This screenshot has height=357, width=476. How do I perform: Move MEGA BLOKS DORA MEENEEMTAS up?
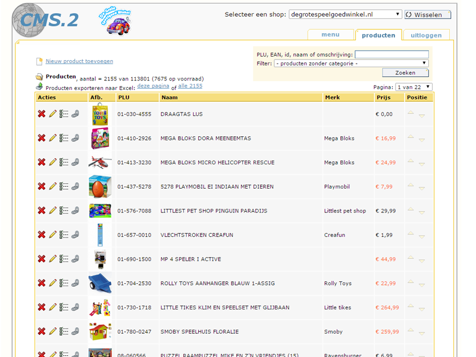(x=411, y=136)
